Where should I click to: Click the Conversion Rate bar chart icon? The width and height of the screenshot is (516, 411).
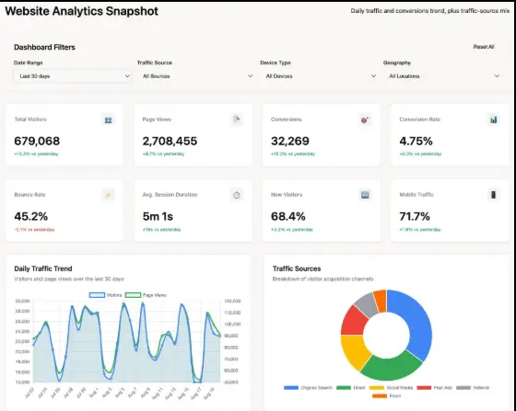493,120
